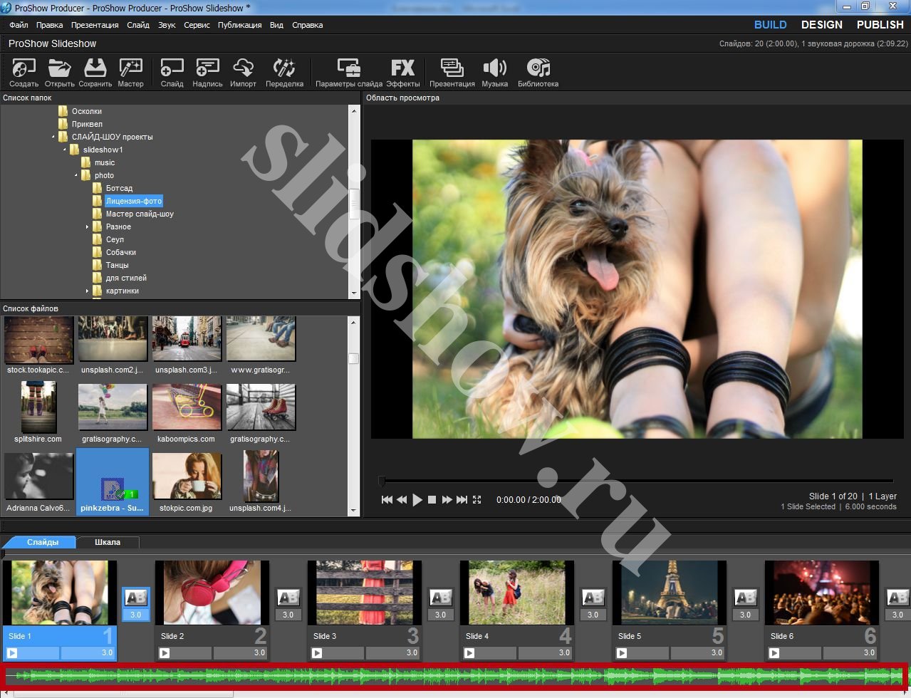Add a caption with the Надпись icon
The height and width of the screenshot is (698, 911).
pyautogui.click(x=207, y=73)
